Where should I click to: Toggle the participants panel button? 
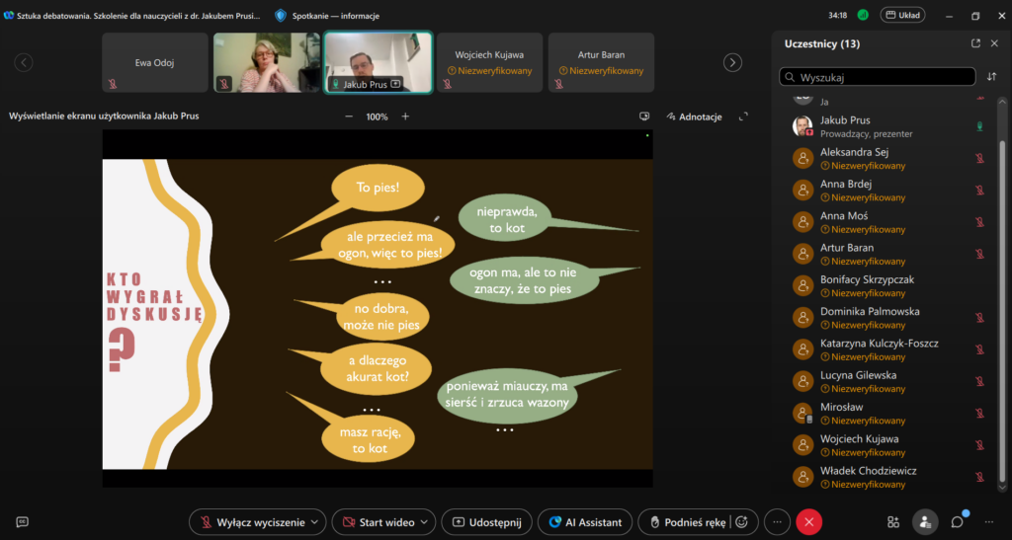(x=925, y=522)
